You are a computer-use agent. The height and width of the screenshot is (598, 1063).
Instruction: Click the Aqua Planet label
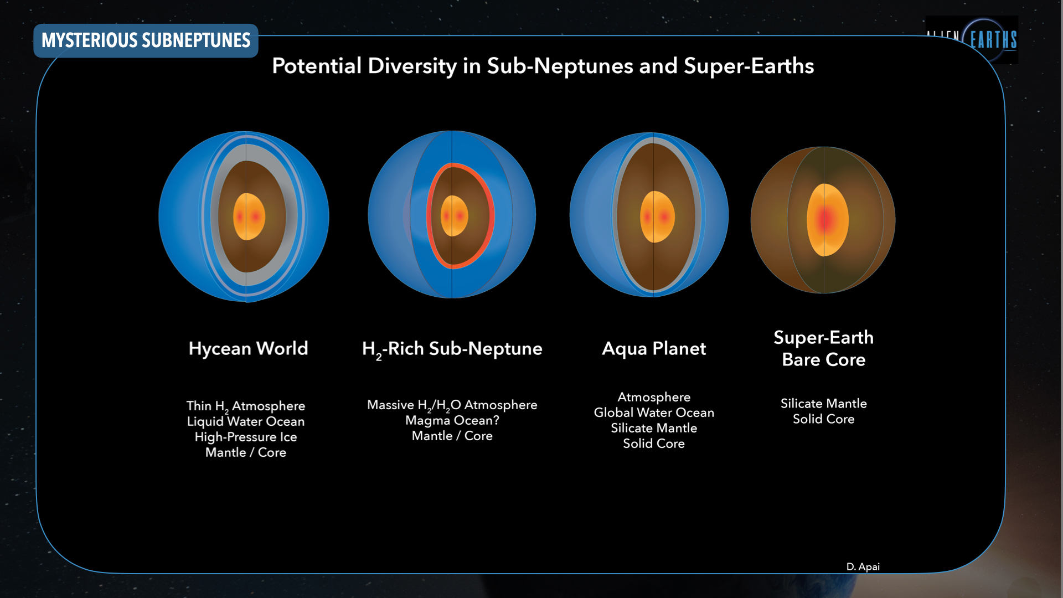click(654, 348)
